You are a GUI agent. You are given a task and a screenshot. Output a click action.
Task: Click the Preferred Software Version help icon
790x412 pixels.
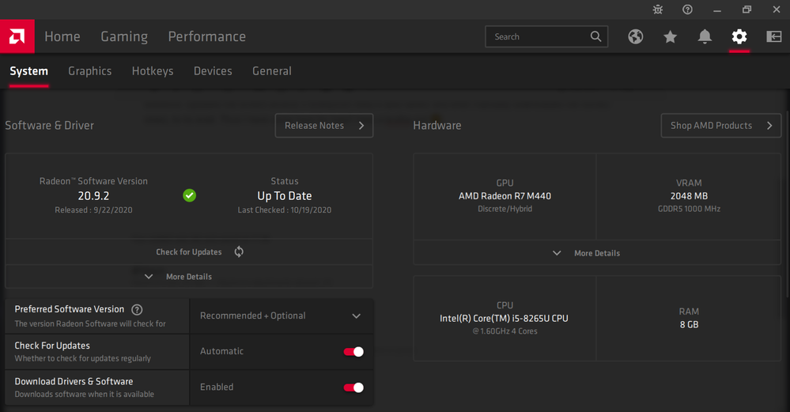[x=137, y=309]
